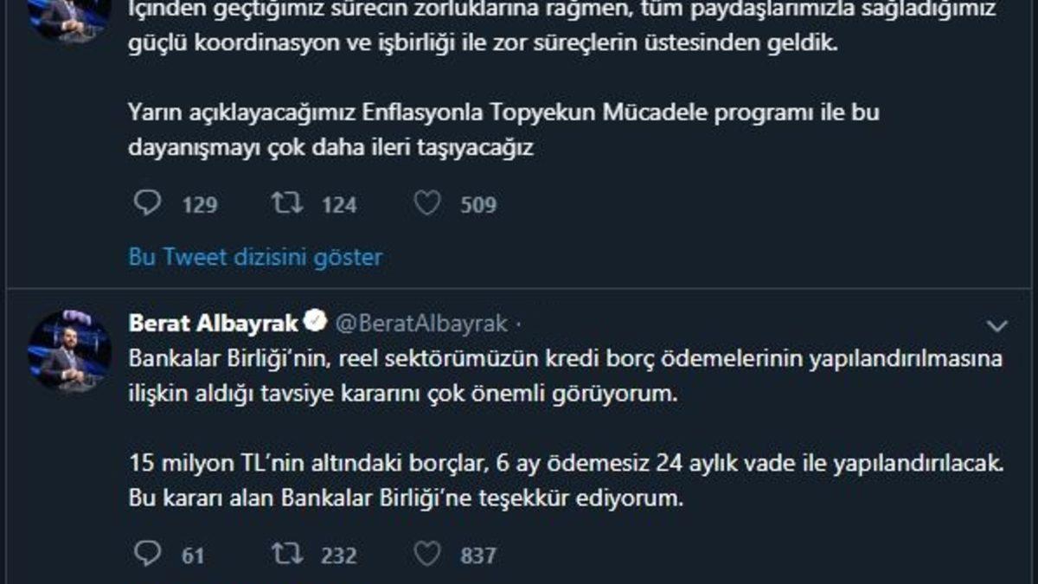This screenshot has width=1038, height=584.
Task: Click the 124 retweets count
Action: 339,205
